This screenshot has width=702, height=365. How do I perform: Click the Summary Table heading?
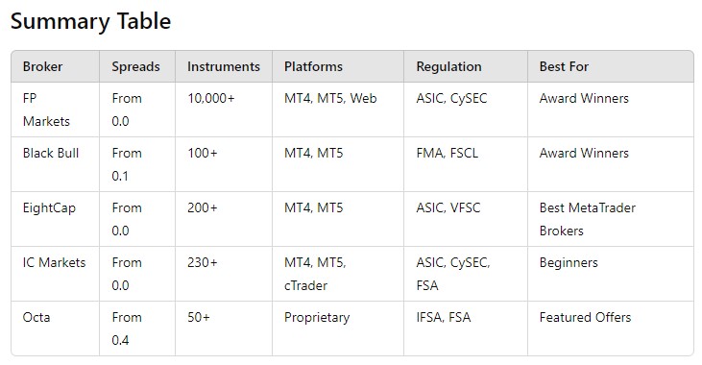[x=90, y=21]
